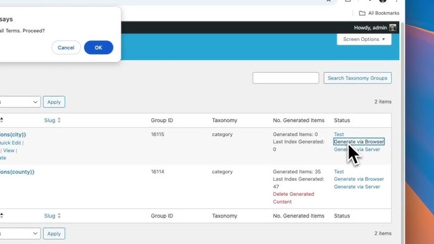434x244 pixels.
Task: Open the (city) taxonomy group title
Action: (13, 135)
